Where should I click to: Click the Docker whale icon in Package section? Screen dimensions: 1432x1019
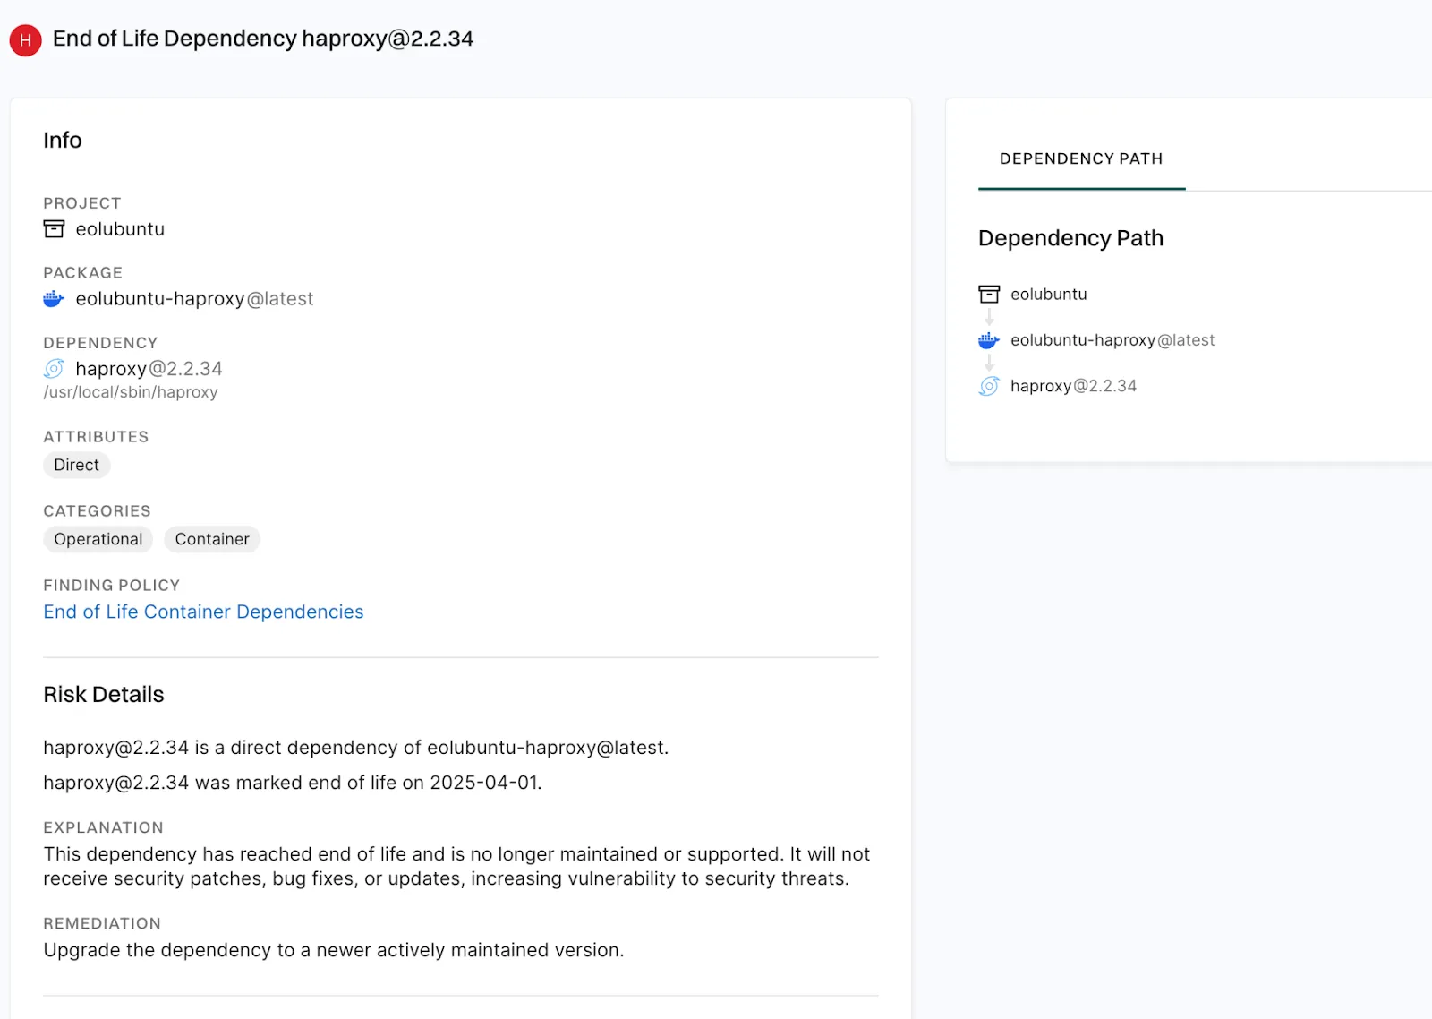click(x=54, y=299)
